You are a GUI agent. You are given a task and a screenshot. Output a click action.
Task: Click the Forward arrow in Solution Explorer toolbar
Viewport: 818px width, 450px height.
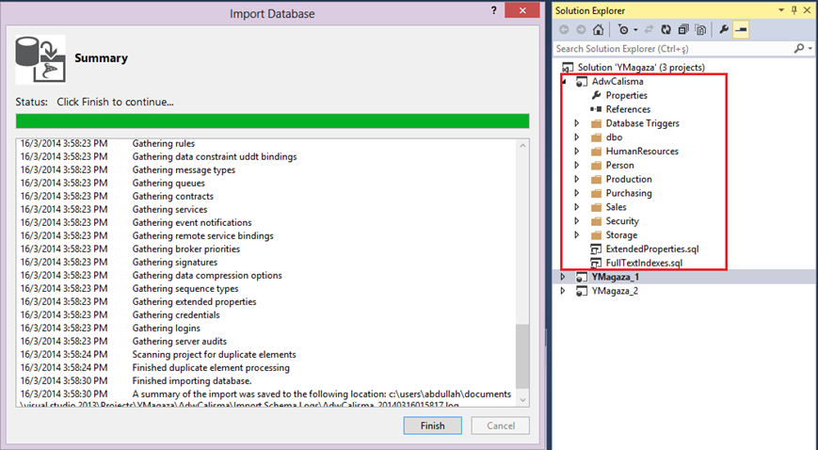[581, 30]
